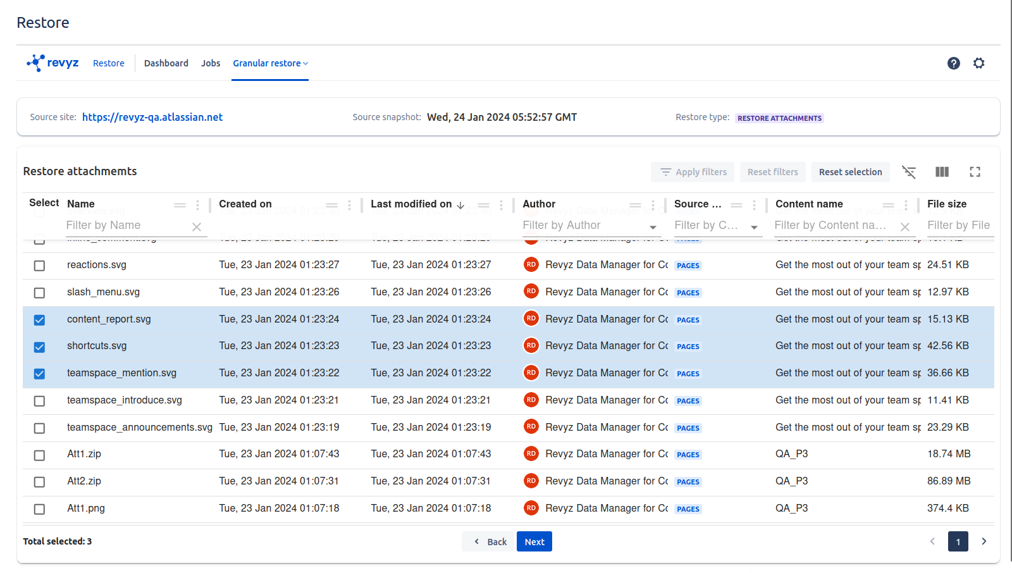Switch to the Dashboard tab
The height and width of the screenshot is (573, 1012).
click(166, 63)
